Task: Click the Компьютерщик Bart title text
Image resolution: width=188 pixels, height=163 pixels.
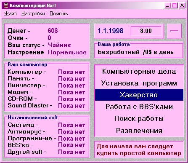Action: click(x=33, y=5)
